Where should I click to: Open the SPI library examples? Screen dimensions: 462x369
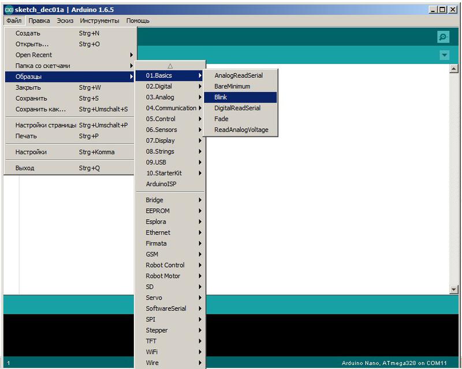[170, 319]
